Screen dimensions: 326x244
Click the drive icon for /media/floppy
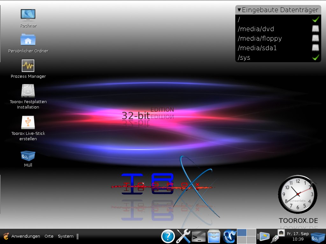[315, 38]
